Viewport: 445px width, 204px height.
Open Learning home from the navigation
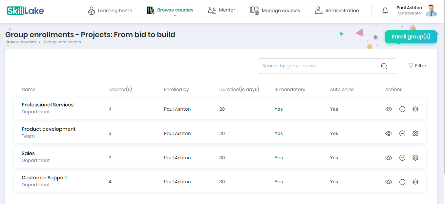[110, 11]
